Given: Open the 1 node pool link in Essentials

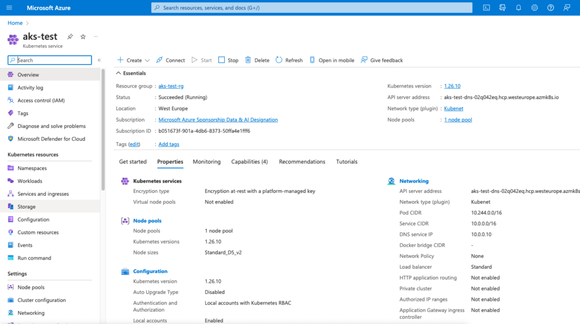Looking at the screenshot, I should [x=458, y=120].
